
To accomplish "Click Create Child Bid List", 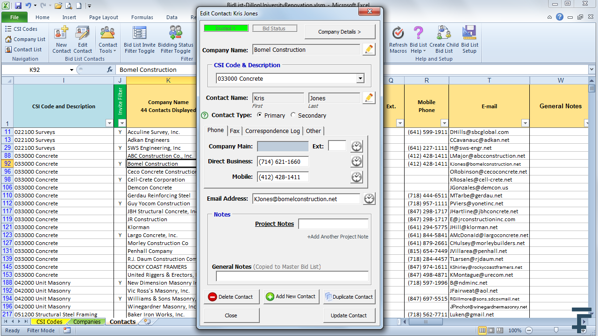I will coord(444,40).
